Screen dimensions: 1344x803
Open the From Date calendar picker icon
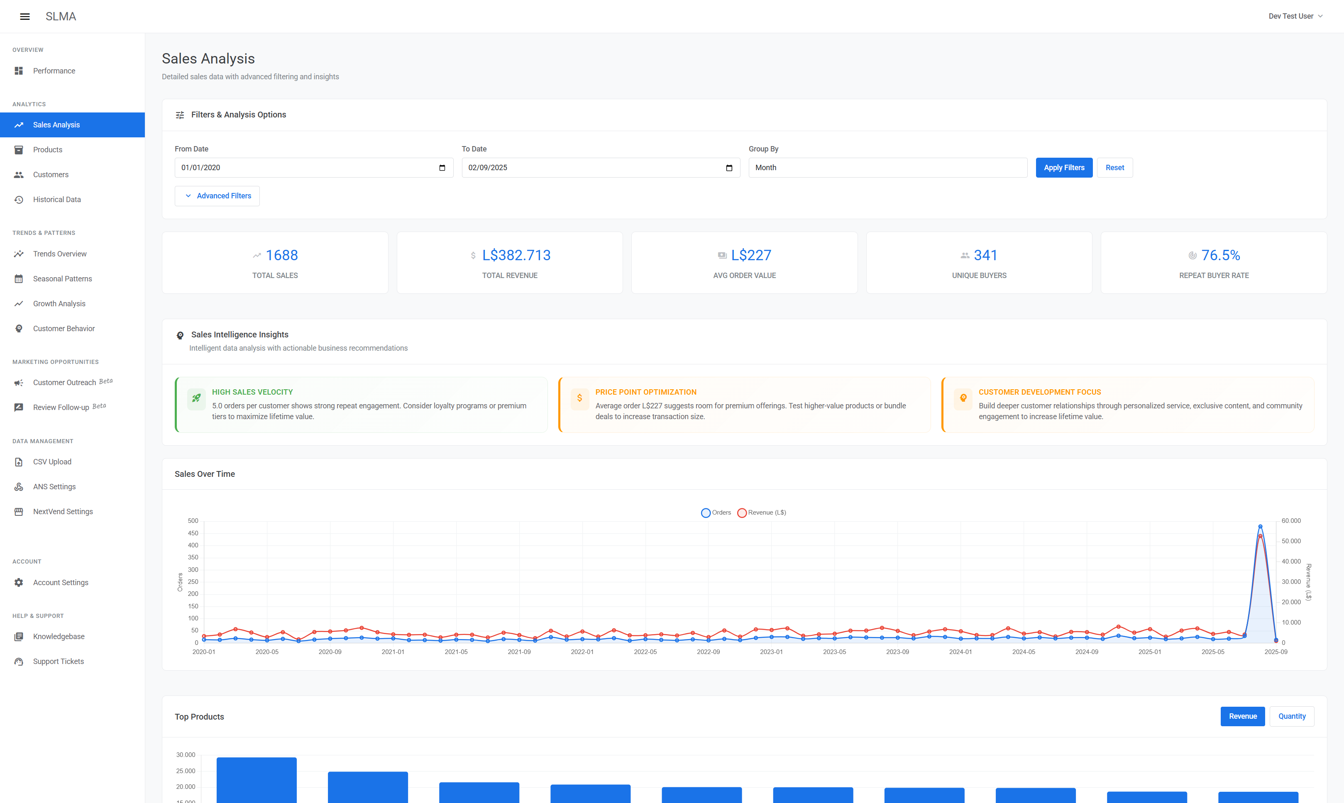coord(442,168)
